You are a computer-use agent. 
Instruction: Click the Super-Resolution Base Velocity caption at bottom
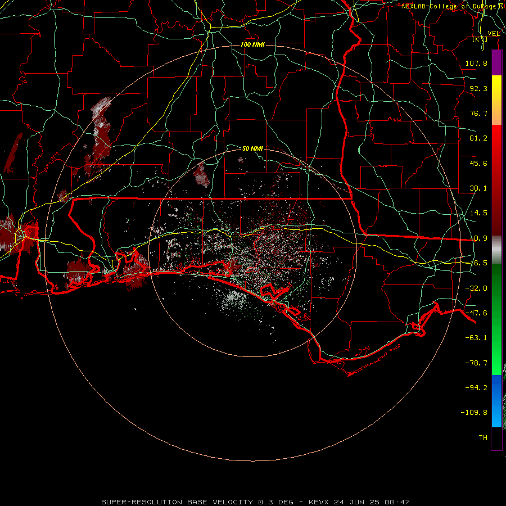pos(256,502)
